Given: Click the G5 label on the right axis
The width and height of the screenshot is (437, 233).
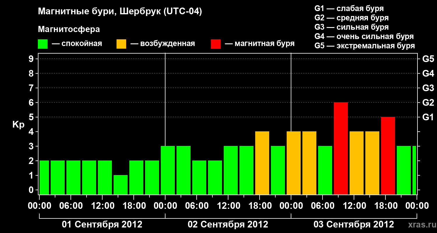Looking at the screenshot, I should click(x=428, y=59).
